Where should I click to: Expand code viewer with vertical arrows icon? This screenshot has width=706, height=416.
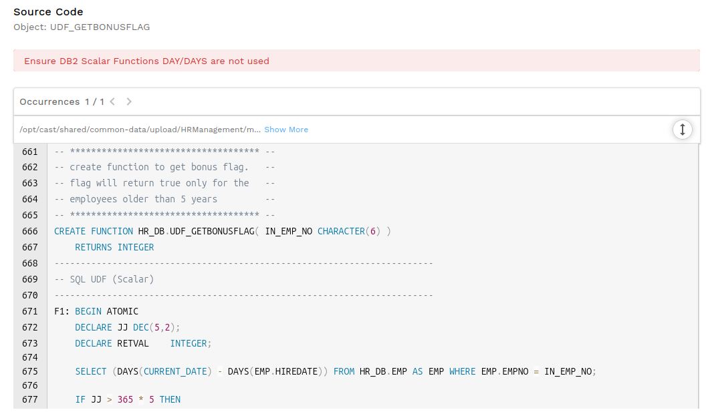coord(682,130)
